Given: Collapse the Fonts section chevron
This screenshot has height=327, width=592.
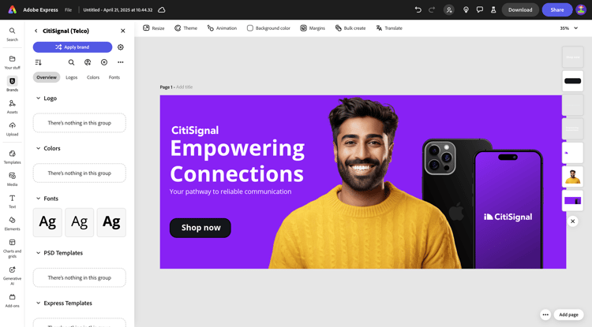Looking at the screenshot, I should click(38, 199).
